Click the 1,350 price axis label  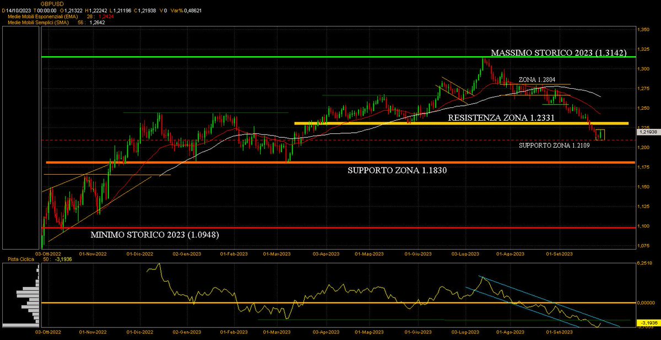(643, 29)
